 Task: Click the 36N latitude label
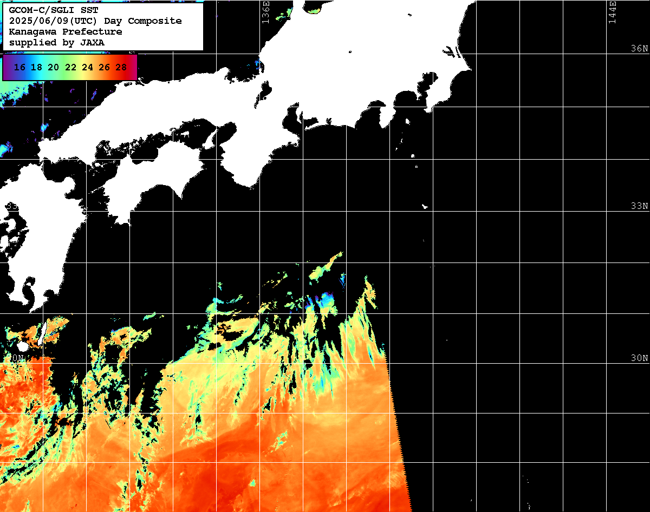point(639,48)
